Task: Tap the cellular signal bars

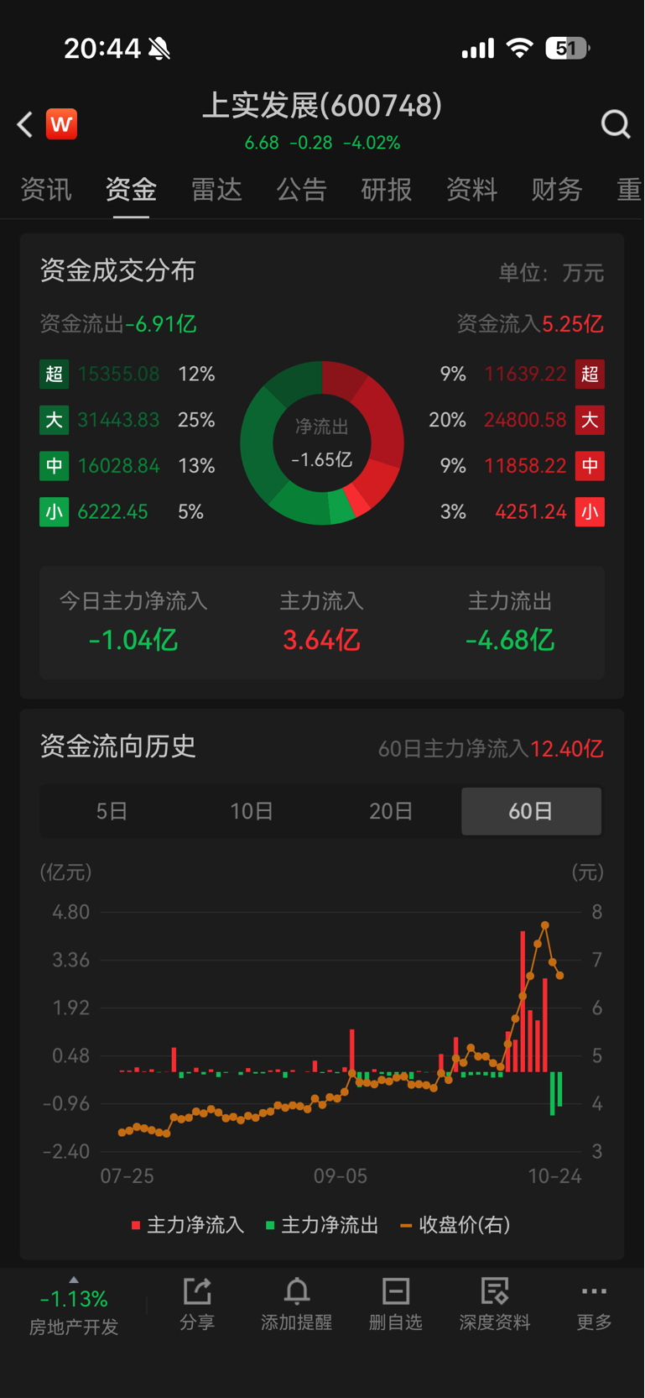Action: point(478,50)
